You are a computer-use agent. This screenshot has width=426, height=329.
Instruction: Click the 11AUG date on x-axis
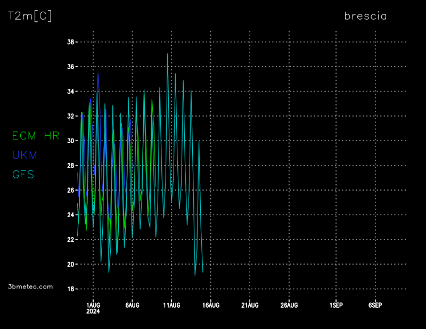(171, 305)
